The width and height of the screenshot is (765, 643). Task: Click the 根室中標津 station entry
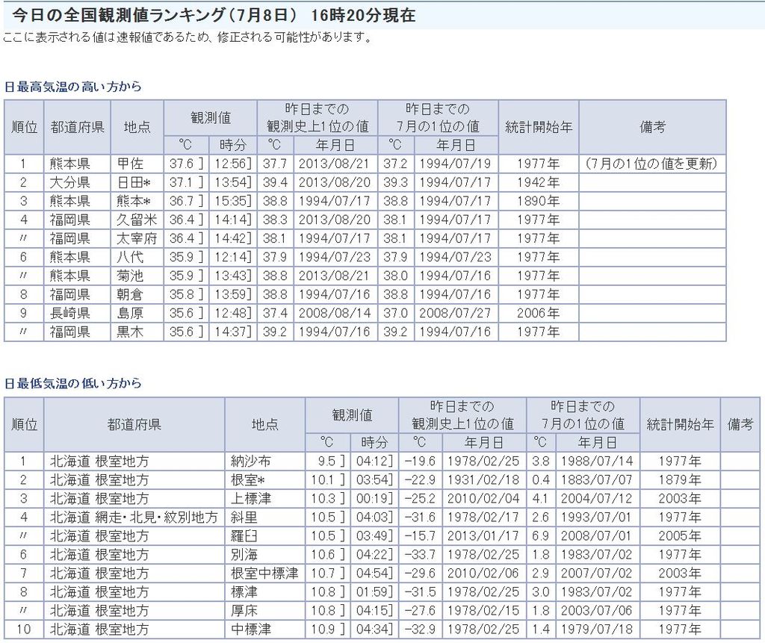264,573
